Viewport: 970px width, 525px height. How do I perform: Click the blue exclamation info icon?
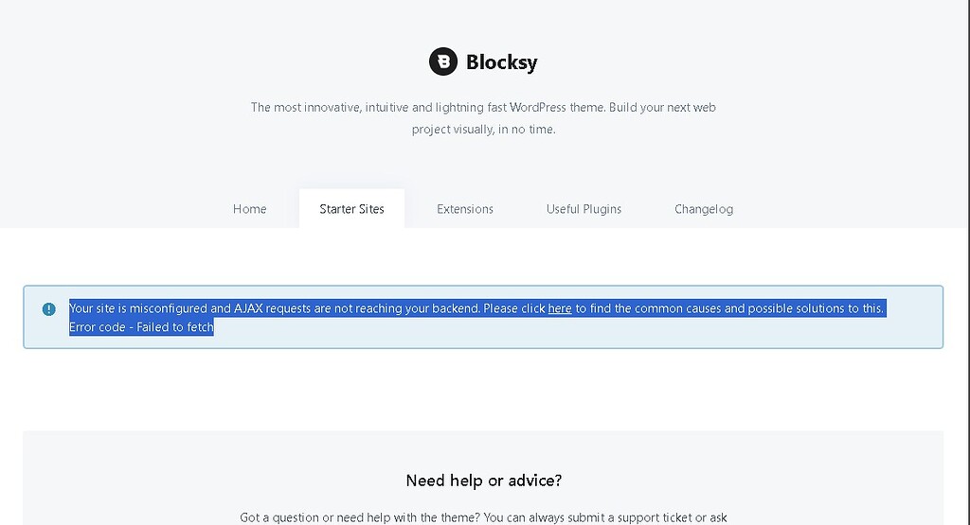(x=49, y=309)
